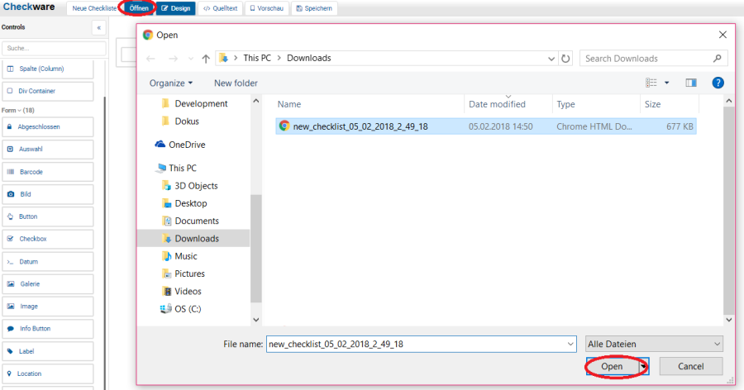The width and height of the screenshot is (744, 390).
Task: Toggle the preview pane icon
Action: (691, 83)
